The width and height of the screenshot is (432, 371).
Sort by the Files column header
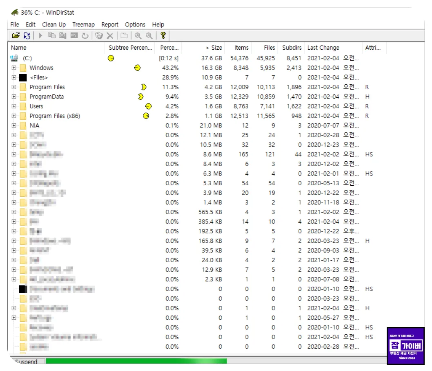(265, 48)
